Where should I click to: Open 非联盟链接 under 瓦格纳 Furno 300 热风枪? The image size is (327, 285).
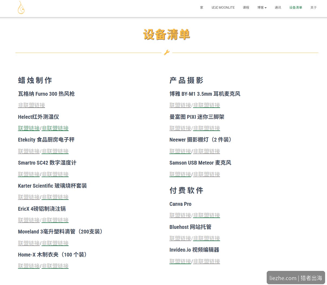pyautogui.click(x=32, y=105)
